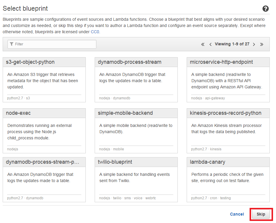Click the funnel icon in the Filter box
This screenshot has height=223, width=276.
pyautogui.click(x=12, y=44)
